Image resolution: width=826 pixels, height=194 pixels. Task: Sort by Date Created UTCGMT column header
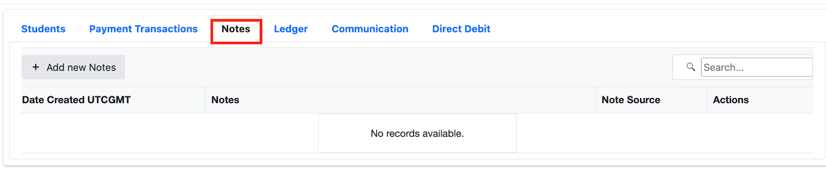point(76,100)
